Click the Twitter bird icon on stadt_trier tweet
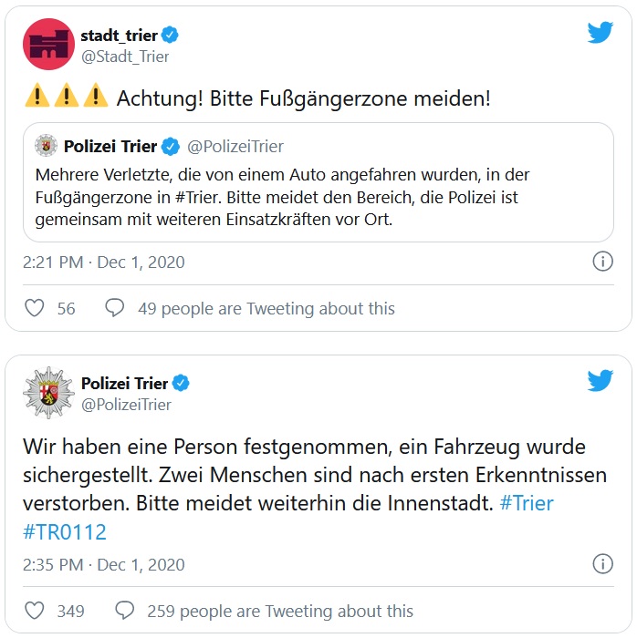 [600, 33]
